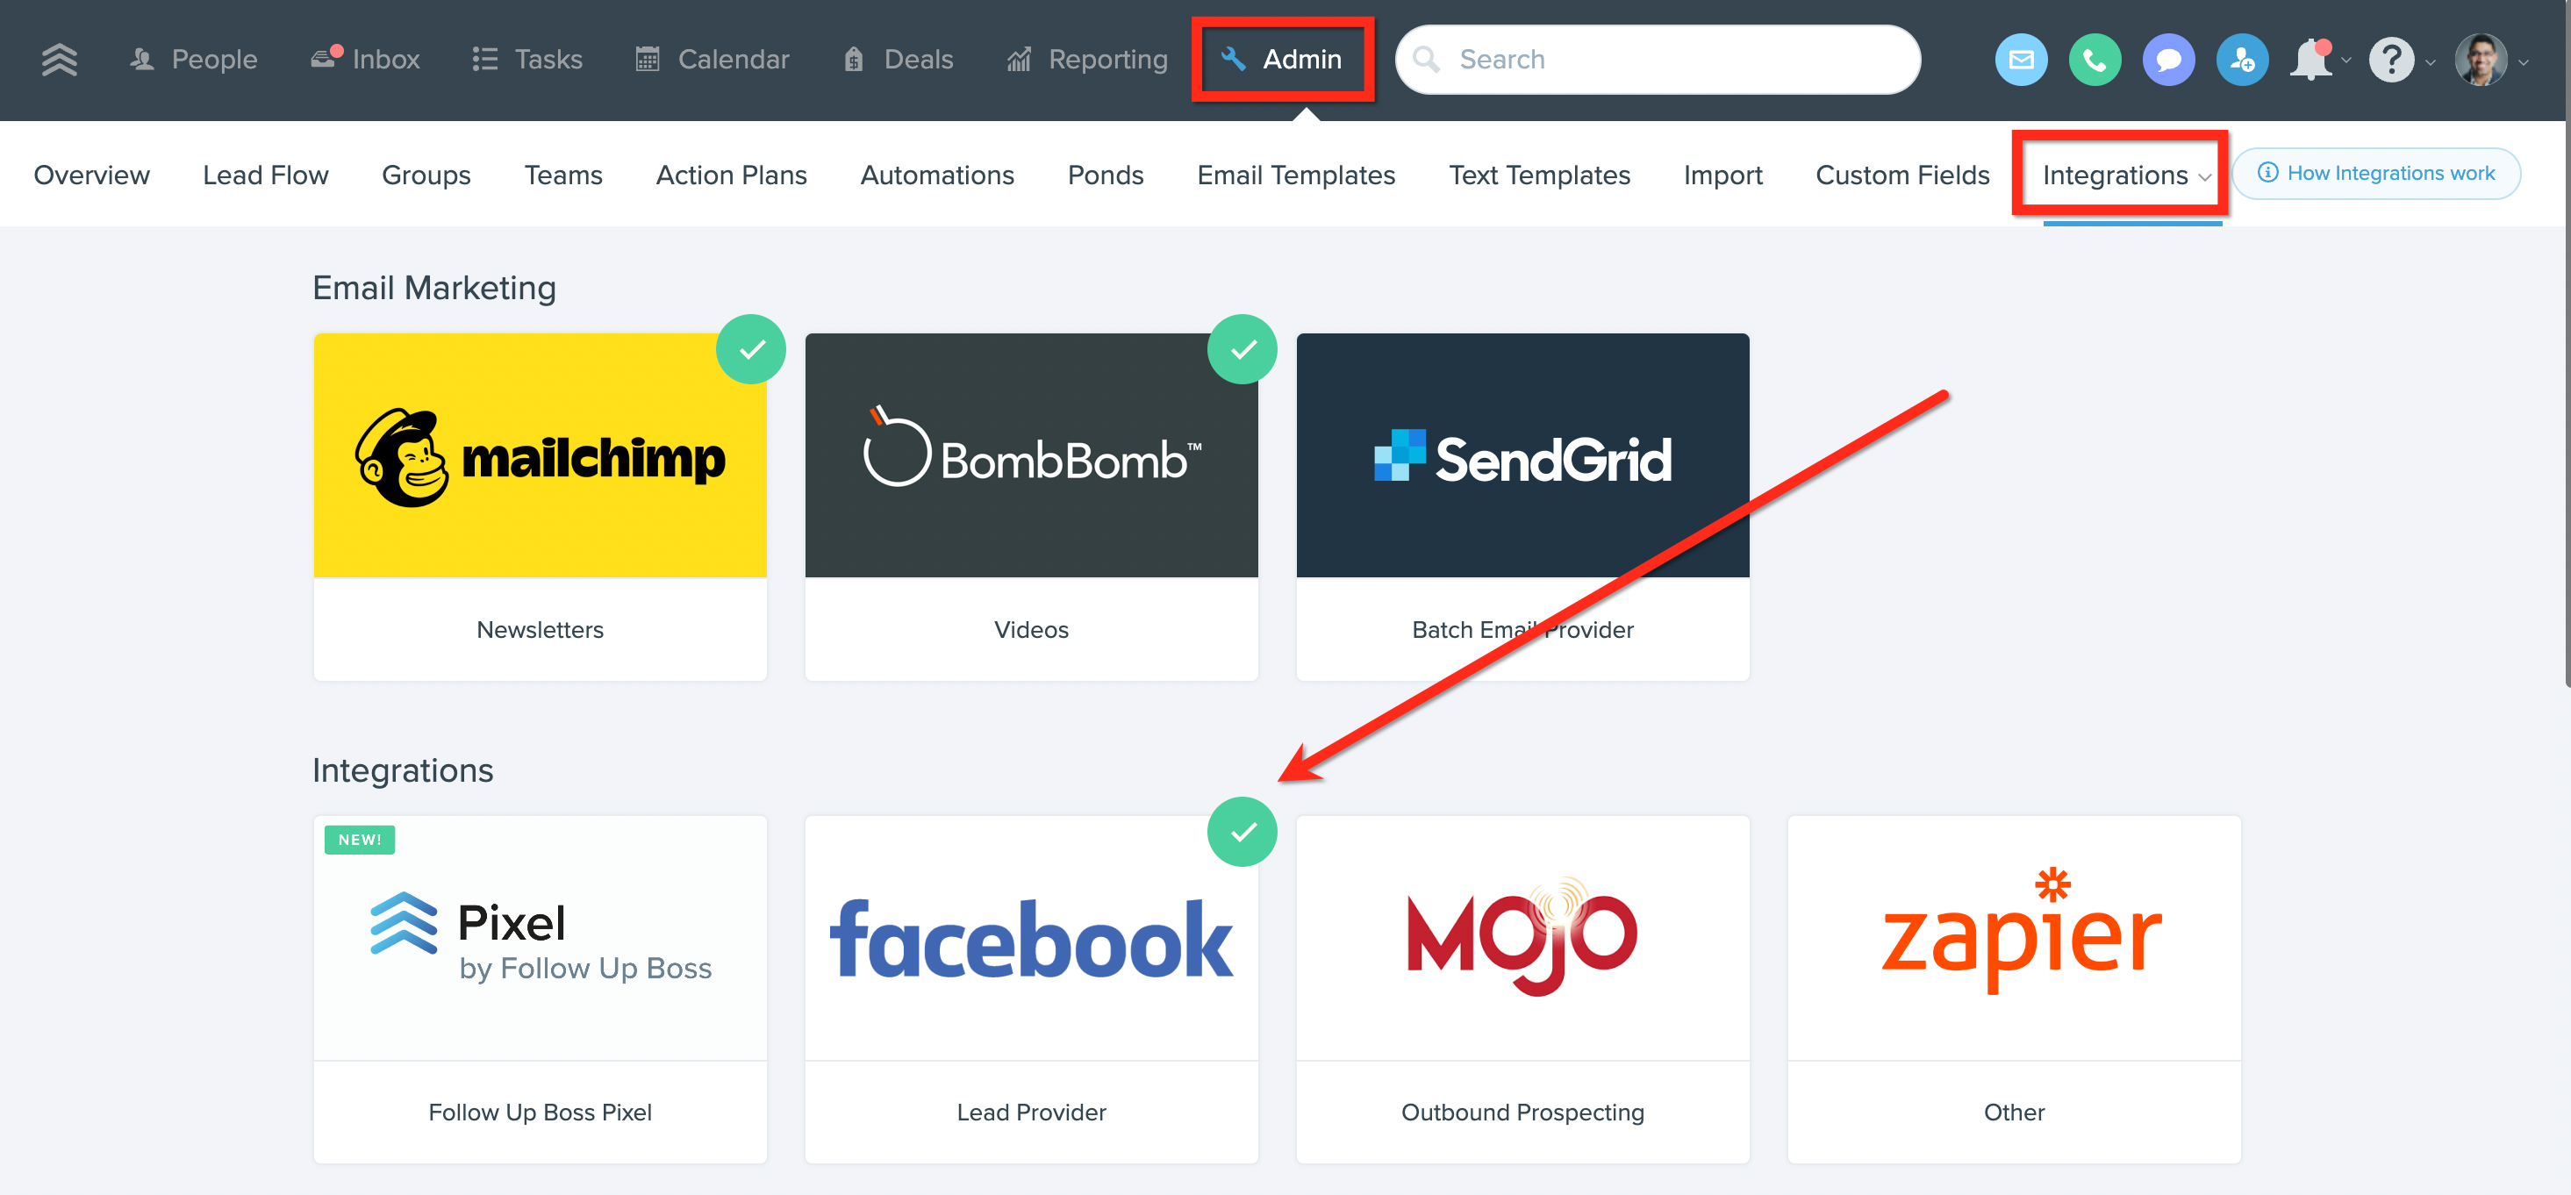Click the Facebook connected checkmark badge
2571x1195 pixels.
[x=1242, y=832]
